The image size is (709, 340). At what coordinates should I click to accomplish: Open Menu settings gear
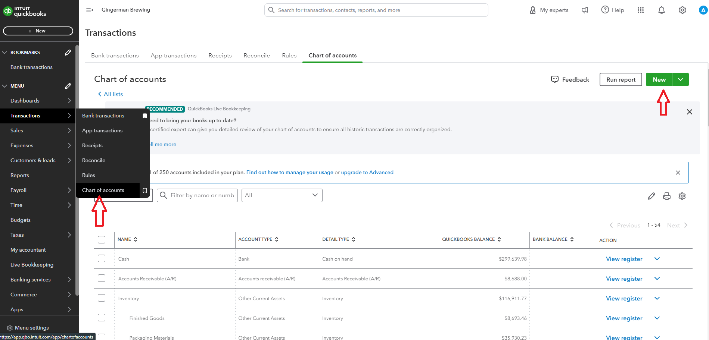pos(10,328)
